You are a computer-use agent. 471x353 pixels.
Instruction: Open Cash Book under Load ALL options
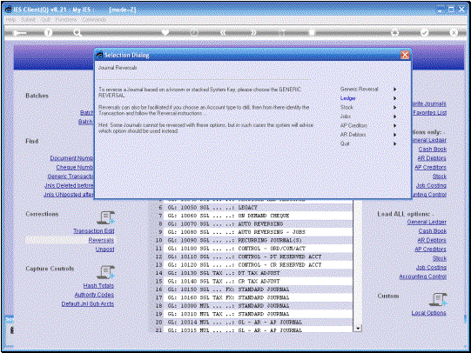coord(433,231)
